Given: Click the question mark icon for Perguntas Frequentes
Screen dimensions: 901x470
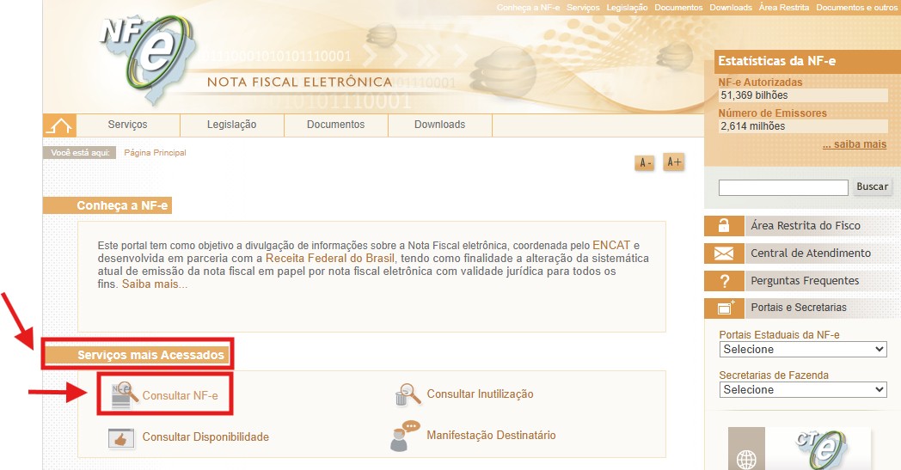Looking at the screenshot, I should pyautogui.click(x=724, y=281).
